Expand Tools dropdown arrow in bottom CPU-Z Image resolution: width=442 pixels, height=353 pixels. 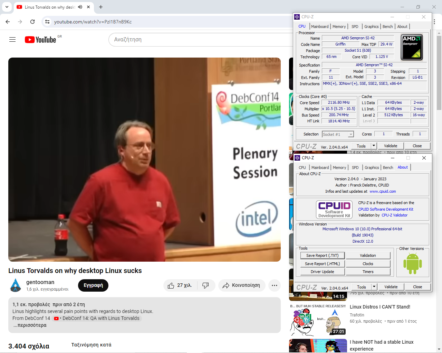point(374,287)
